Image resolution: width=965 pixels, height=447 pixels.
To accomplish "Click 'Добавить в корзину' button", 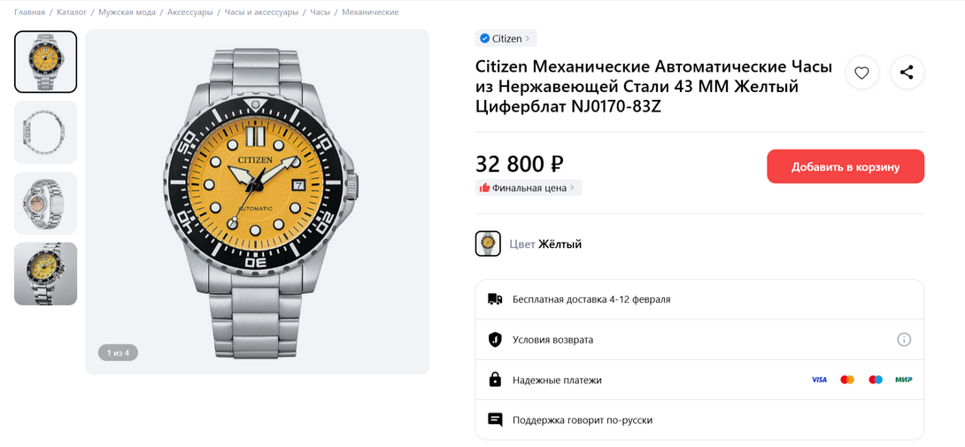I will coord(845,166).
